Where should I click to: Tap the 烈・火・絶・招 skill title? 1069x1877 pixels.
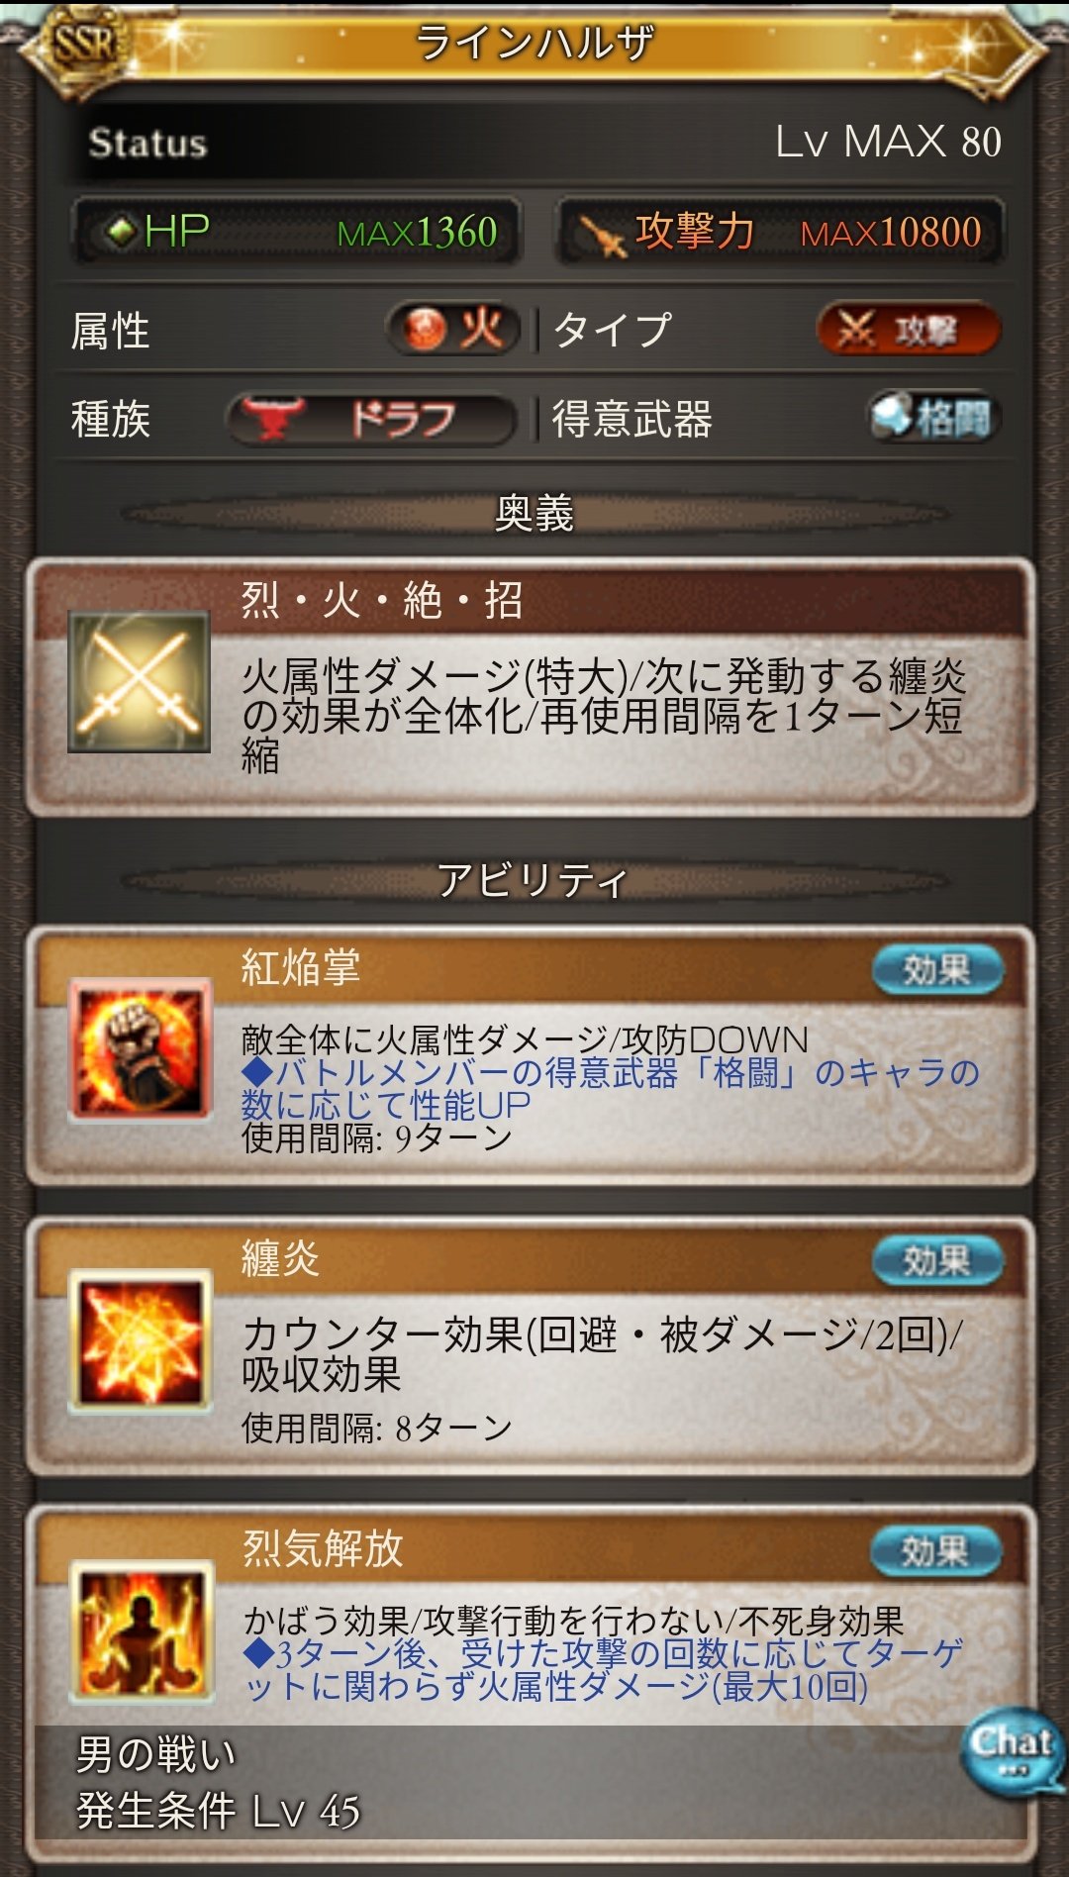coord(382,600)
